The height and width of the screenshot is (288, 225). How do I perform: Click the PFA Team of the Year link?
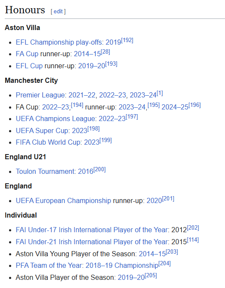[49, 266]
